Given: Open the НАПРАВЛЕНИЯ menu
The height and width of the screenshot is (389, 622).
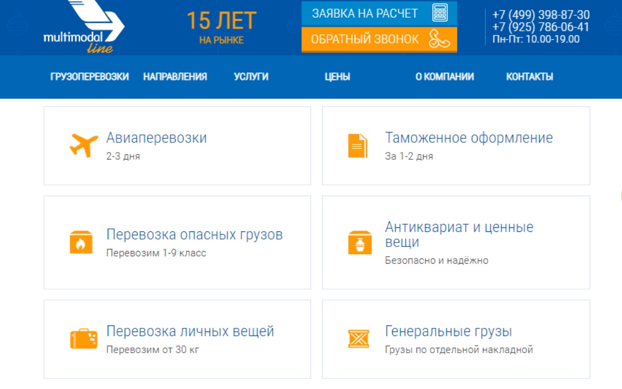Looking at the screenshot, I should (x=175, y=76).
